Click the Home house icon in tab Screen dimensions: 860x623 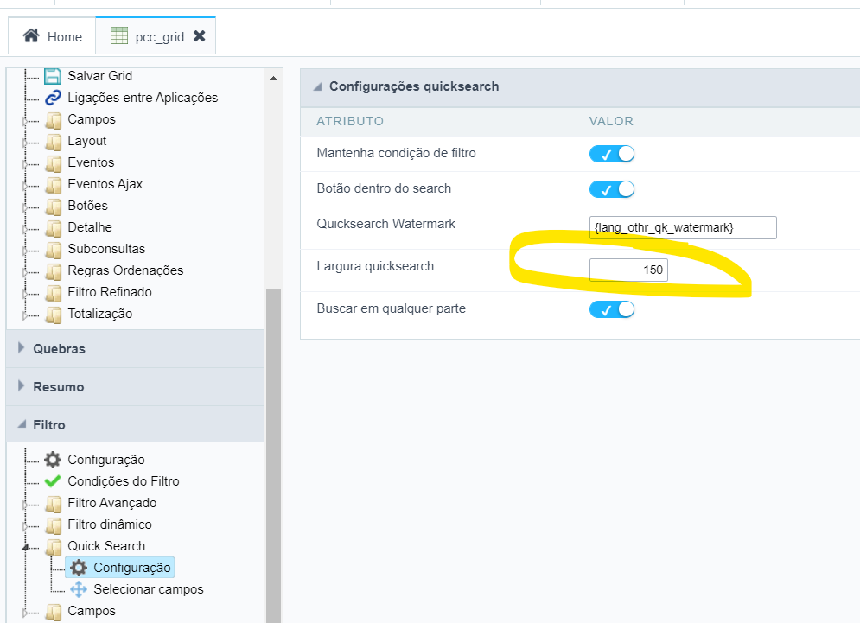(31, 36)
